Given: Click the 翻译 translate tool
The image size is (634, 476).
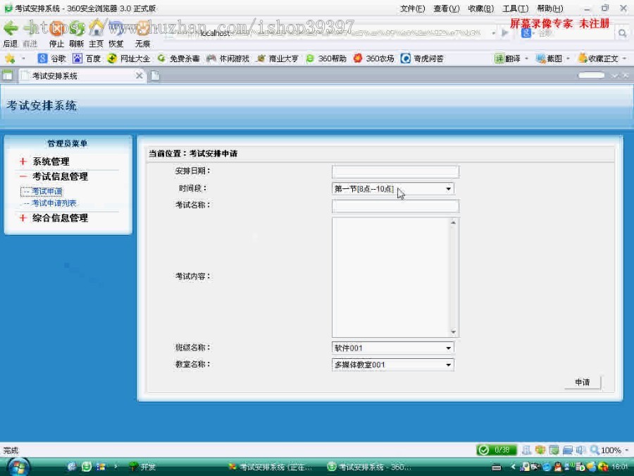Looking at the screenshot, I should click(507, 59).
